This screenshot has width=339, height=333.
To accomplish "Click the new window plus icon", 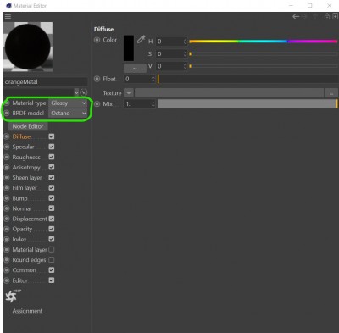I will pyautogui.click(x=335, y=17).
